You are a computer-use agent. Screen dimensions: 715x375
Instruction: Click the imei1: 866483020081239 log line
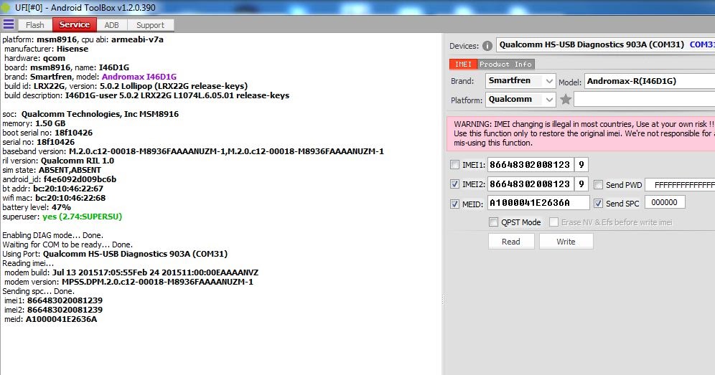[x=53, y=300]
